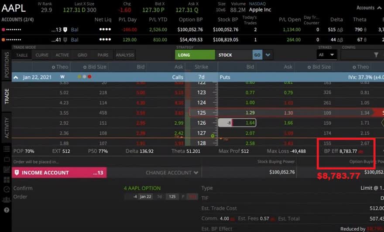Click the green circle marker near strike 127
The image size is (384, 232).
pyautogui.click(x=213, y=136)
